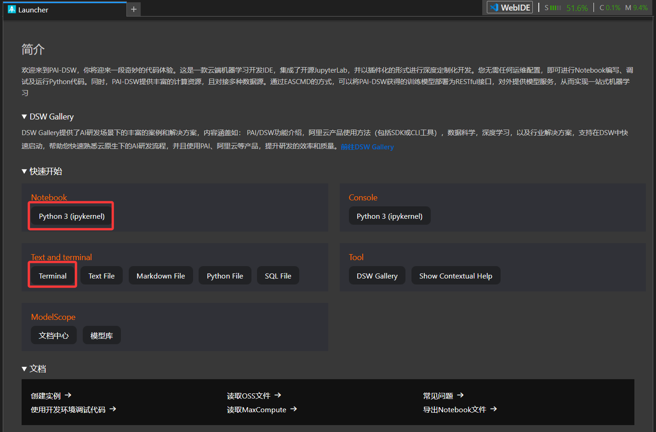Click the 简介 page heading
This screenshot has width=656, height=432.
[33, 50]
